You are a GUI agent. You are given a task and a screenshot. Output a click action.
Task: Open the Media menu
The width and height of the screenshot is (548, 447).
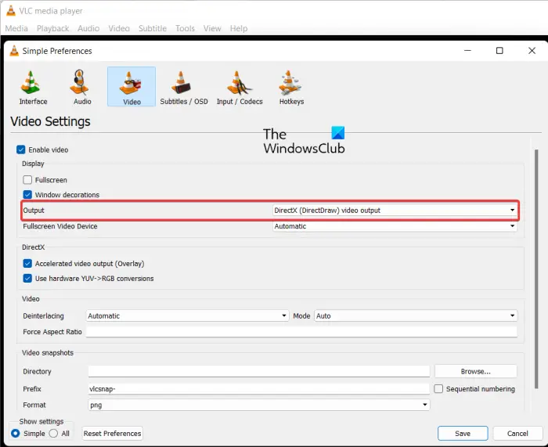16,28
